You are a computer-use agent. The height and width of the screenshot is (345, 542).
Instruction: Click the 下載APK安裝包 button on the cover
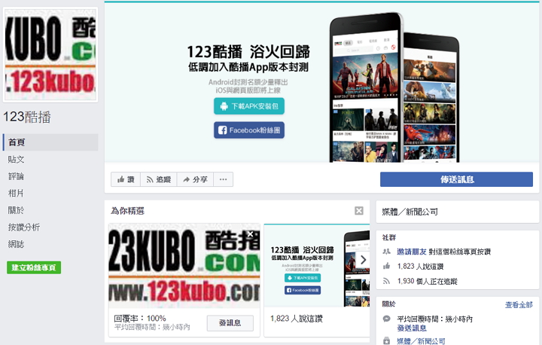coord(249,106)
